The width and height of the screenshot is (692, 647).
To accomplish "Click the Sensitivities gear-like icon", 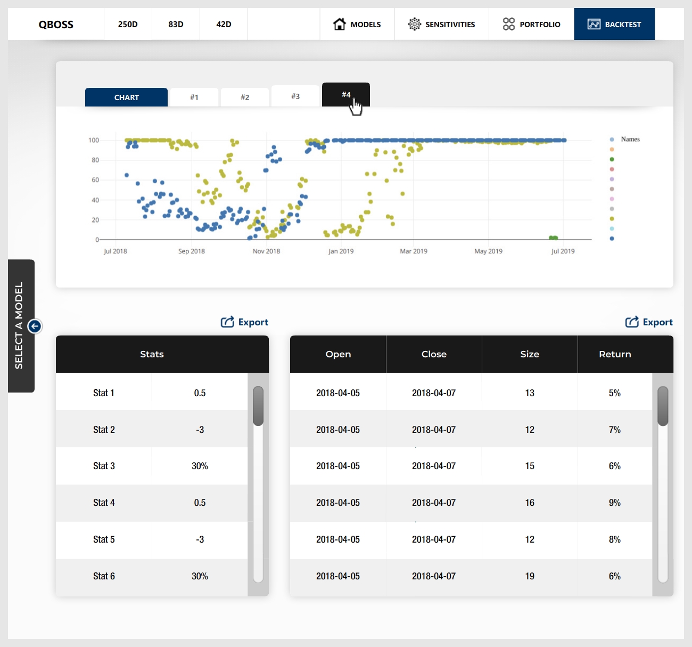I will [414, 24].
